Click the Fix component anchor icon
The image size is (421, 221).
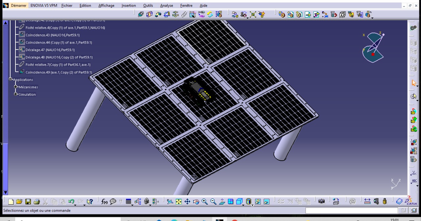click(175, 14)
